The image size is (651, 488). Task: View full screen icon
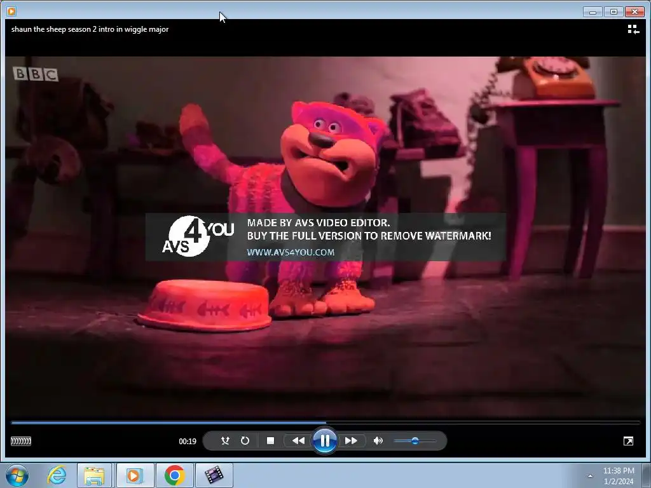click(x=628, y=441)
